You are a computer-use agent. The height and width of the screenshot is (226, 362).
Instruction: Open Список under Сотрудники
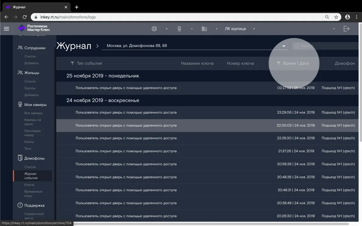pyautogui.click(x=30, y=56)
